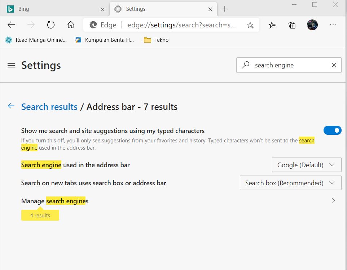Open the Favorites toolbar icon

point(272,25)
